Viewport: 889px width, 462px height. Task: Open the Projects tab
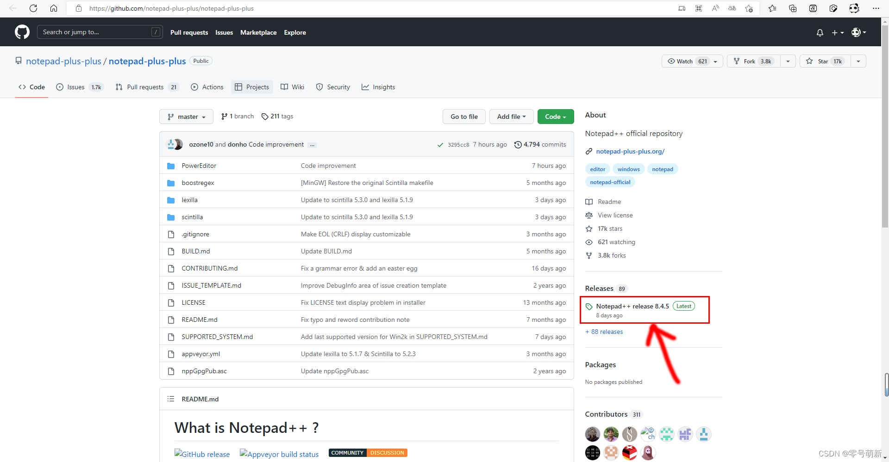coord(252,87)
